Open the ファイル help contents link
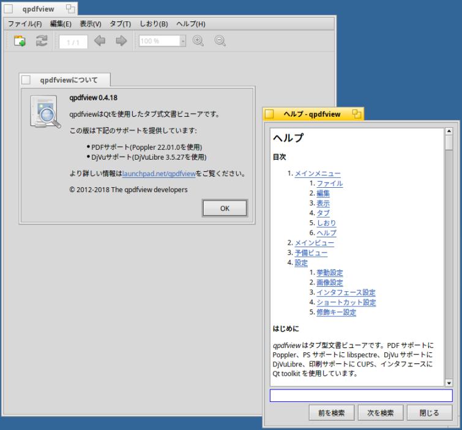This screenshot has height=430, width=462. click(330, 183)
